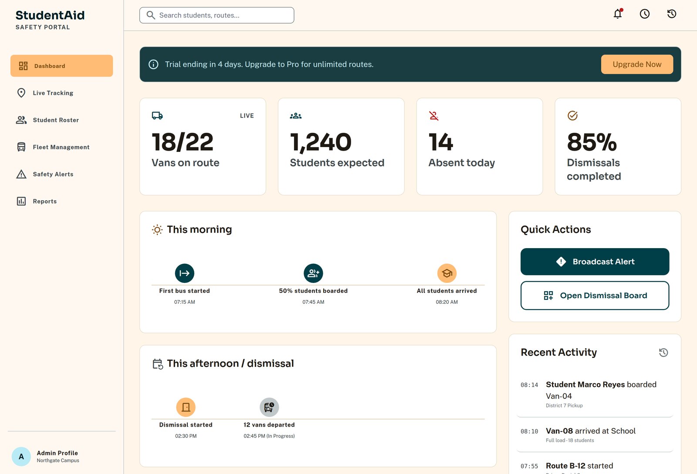Navigate to Fleet Management
The image size is (697, 474).
[x=62, y=147]
